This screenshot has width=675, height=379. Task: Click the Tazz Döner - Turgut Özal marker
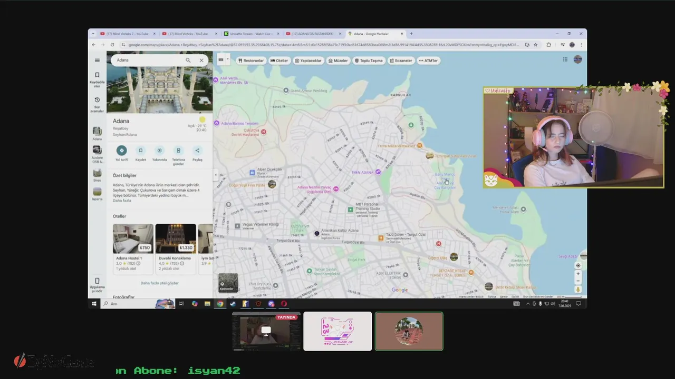click(381, 238)
